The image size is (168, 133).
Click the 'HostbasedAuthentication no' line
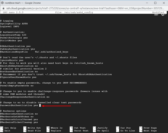(19, 71)
